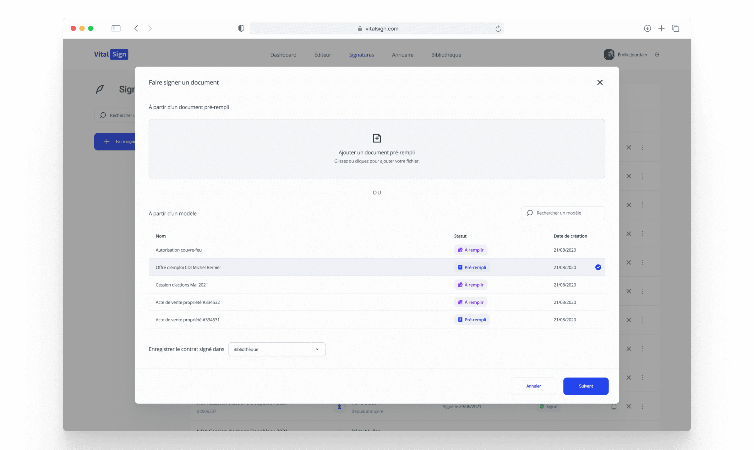Click the À remplir badge for propriété #334532
This screenshot has width=754, height=450.
pyautogui.click(x=470, y=302)
